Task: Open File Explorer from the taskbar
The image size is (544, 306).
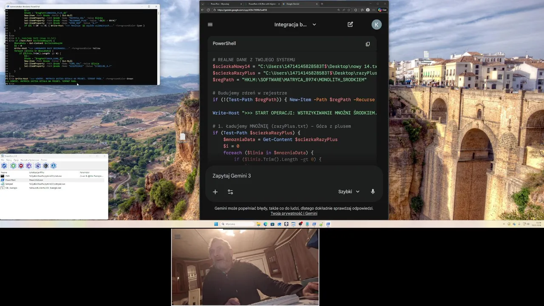Action: click(x=258, y=224)
